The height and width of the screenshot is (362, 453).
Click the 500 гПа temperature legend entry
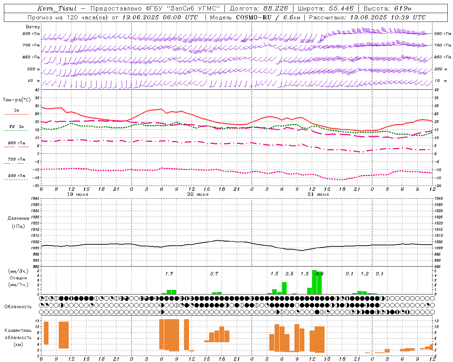tap(17, 176)
